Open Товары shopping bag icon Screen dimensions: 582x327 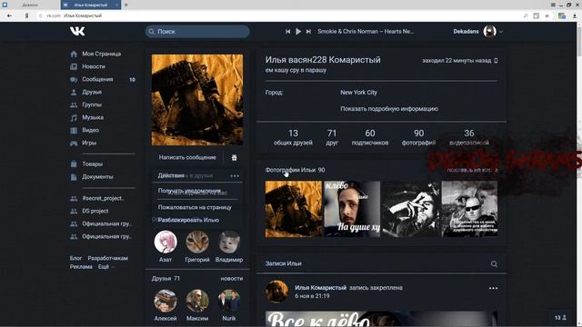(x=74, y=163)
